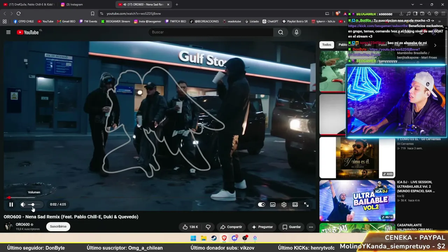Mute the video with the speaker icon
Screen dimensions: 448x252
(23, 204)
